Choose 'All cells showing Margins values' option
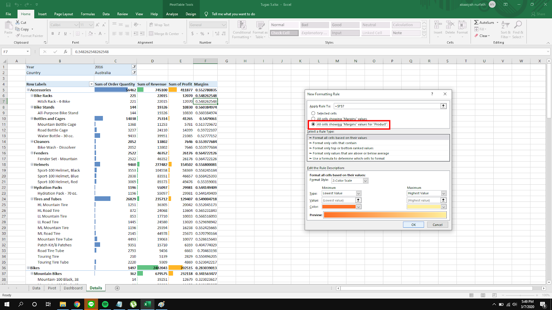Image resolution: width=552 pixels, height=310 pixels. click(313, 119)
